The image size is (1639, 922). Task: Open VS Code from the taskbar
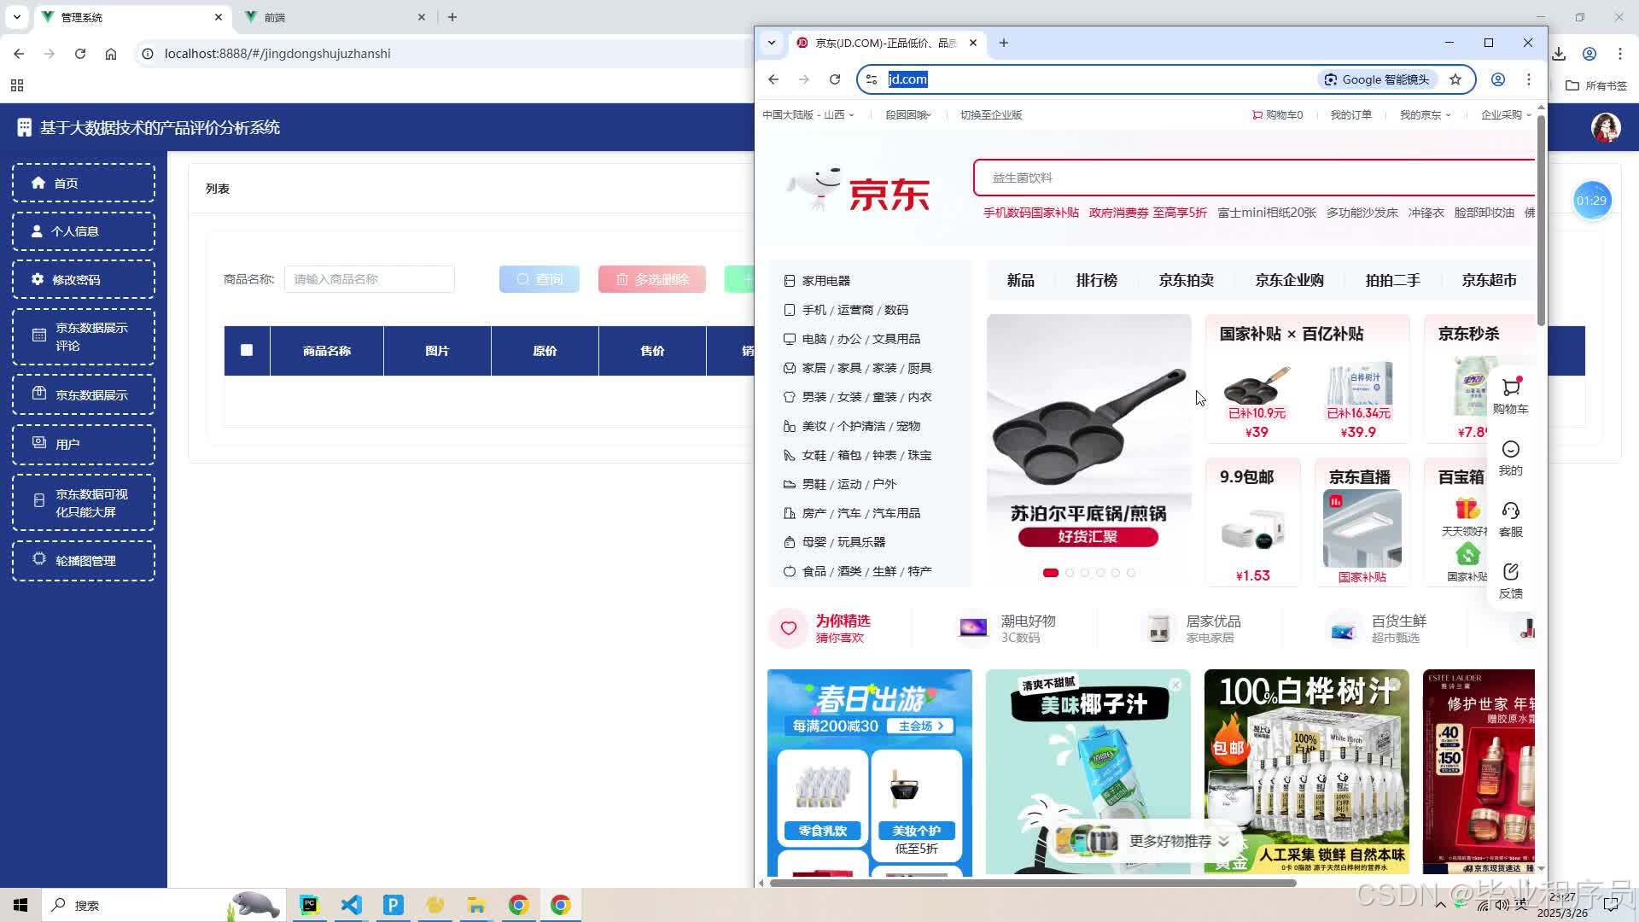(x=351, y=905)
